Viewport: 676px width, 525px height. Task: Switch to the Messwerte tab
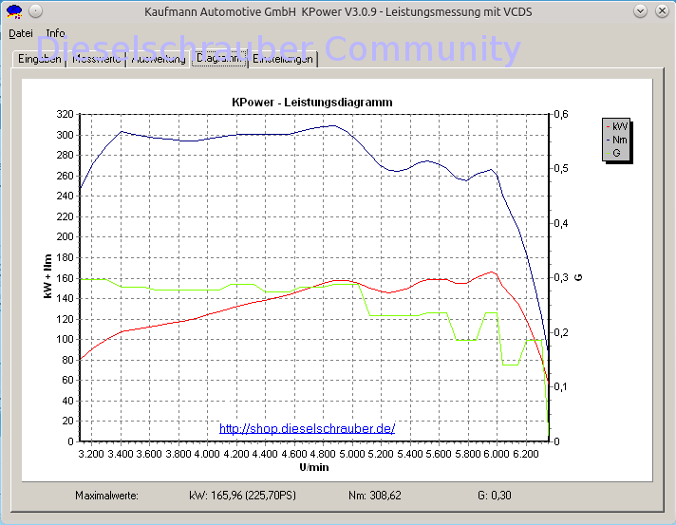96,59
